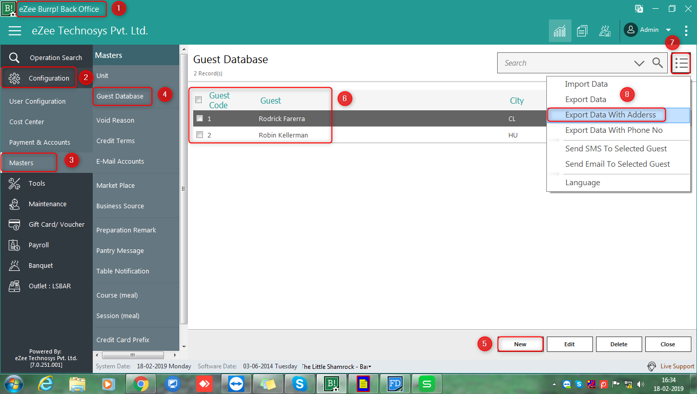Open Windows Start menu
The width and height of the screenshot is (697, 394).
click(x=14, y=384)
